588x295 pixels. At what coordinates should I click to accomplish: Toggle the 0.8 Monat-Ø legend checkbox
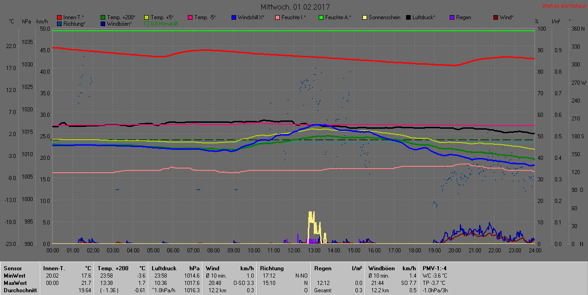click(147, 24)
